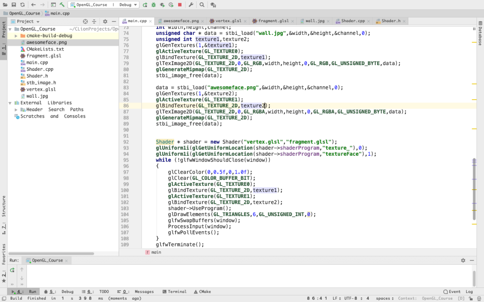Screen dimensions: 484x302
Task: Open the Event Log
Action: [458, 292]
